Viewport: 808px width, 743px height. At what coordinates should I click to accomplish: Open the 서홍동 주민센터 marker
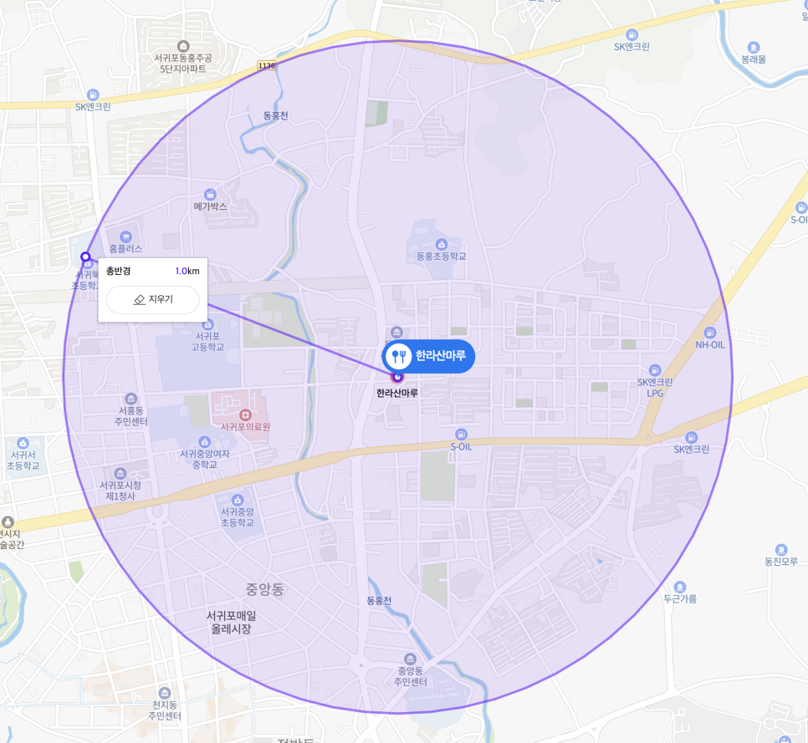tap(130, 399)
